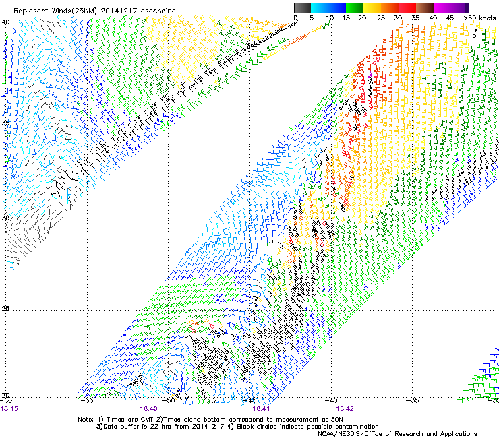This screenshot has height=438, width=499.
Task: Click the brown 35-40 knots legend segment
Action: pyautogui.click(x=425, y=8)
